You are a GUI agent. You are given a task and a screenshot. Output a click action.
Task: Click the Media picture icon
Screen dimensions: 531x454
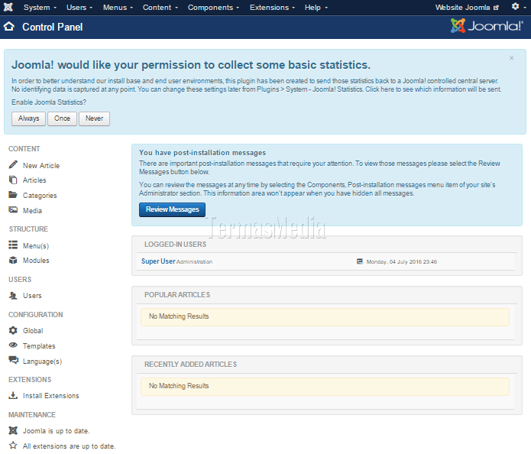click(13, 209)
